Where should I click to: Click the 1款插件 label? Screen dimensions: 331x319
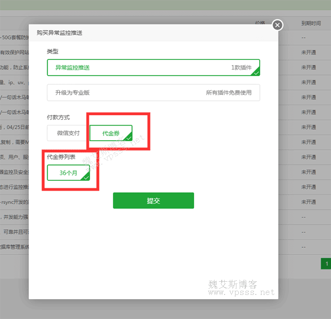pos(241,67)
